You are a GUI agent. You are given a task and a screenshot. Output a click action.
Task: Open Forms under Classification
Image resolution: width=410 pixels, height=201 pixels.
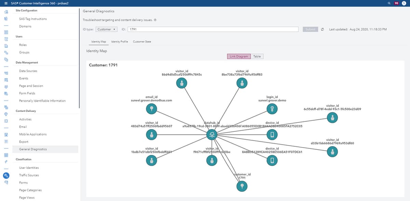coord(24,183)
